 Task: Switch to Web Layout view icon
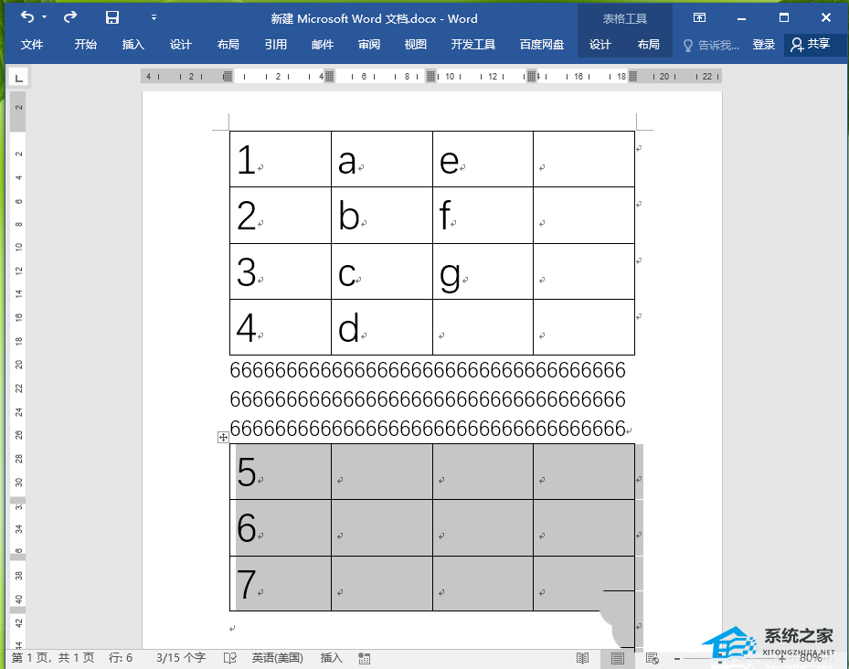[x=653, y=658]
